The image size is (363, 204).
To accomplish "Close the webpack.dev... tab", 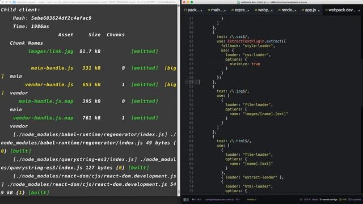I will 359,10.
